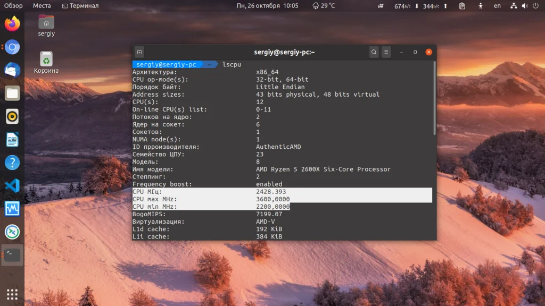Show all applications grid
The width and height of the screenshot is (545, 306).
[12, 293]
